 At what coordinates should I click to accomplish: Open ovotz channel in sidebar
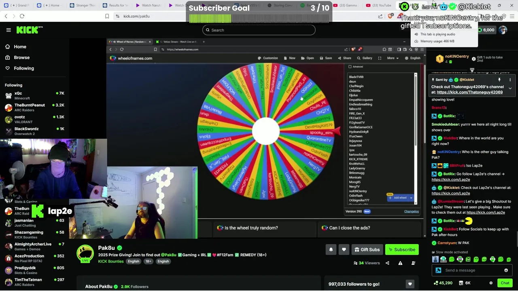[34, 119]
